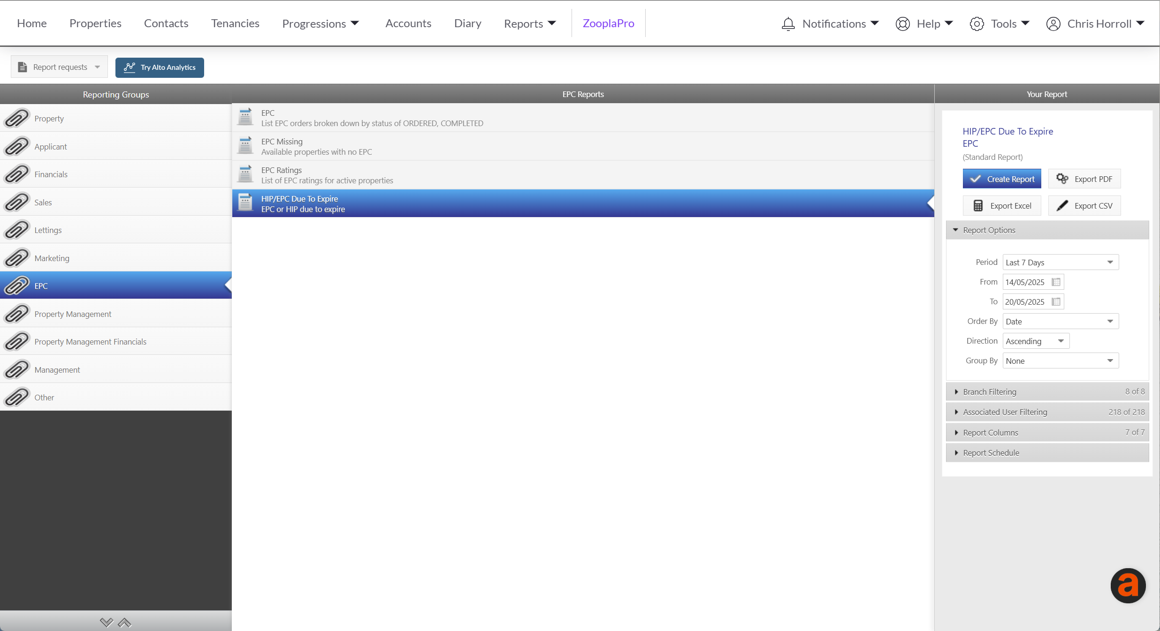The height and width of the screenshot is (631, 1160).
Task: Click the Tools gear icon
Action: [x=977, y=23]
